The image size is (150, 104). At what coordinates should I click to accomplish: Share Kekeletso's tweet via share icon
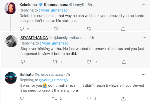coord(123,29)
